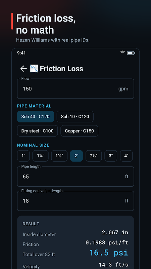Choose Dry steel · C100 material

pos(37,131)
